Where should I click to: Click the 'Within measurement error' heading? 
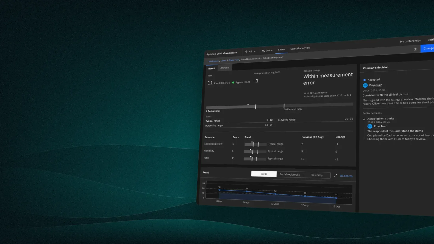click(328, 79)
